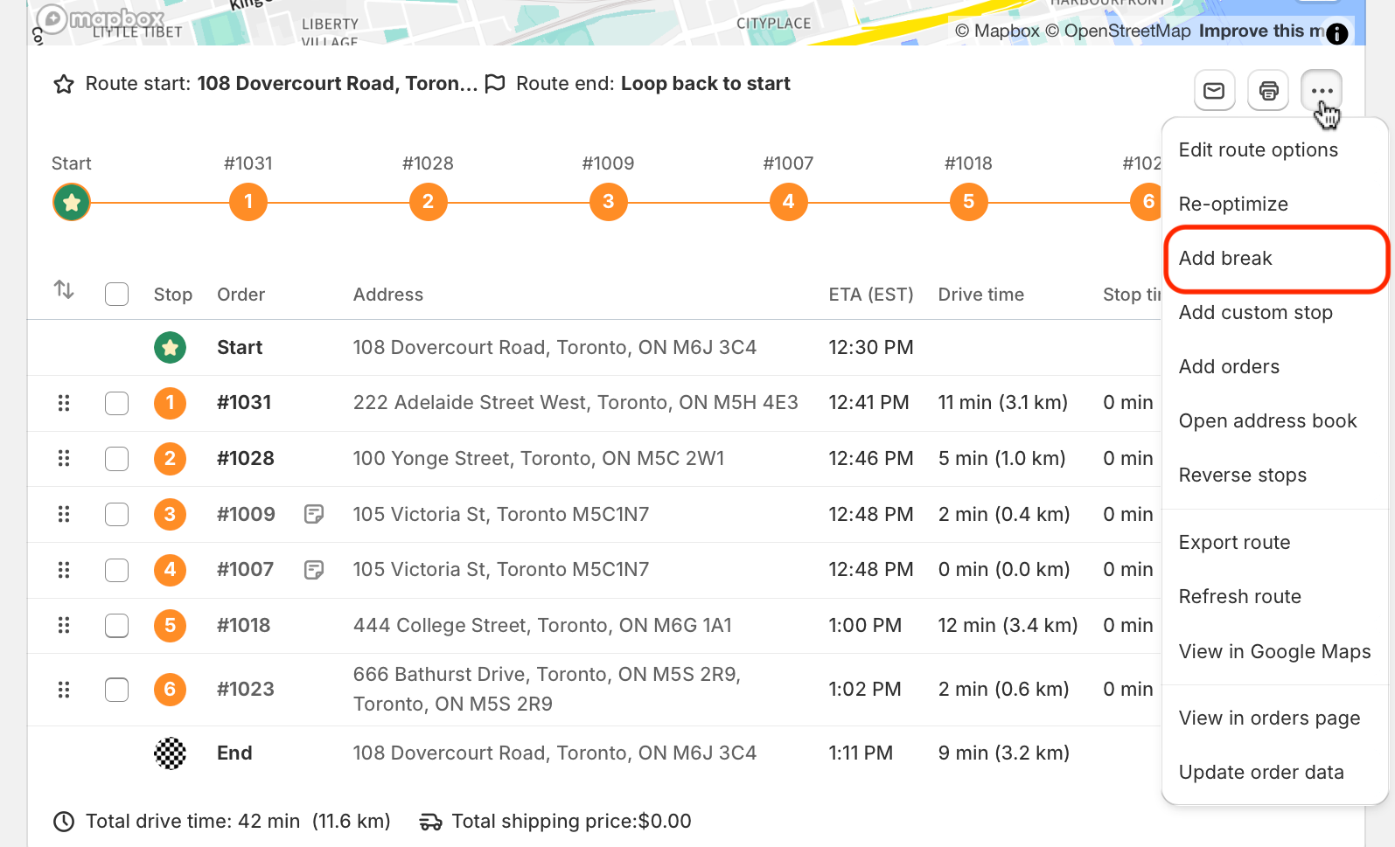Screen dimensions: 1395x847
Task: Click the Address column header
Action: point(388,295)
